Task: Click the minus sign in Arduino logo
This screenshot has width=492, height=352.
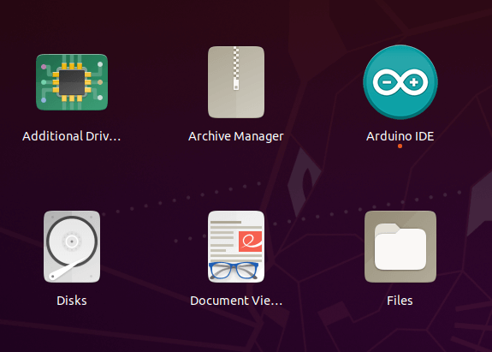Action: pyautogui.click(x=387, y=82)
